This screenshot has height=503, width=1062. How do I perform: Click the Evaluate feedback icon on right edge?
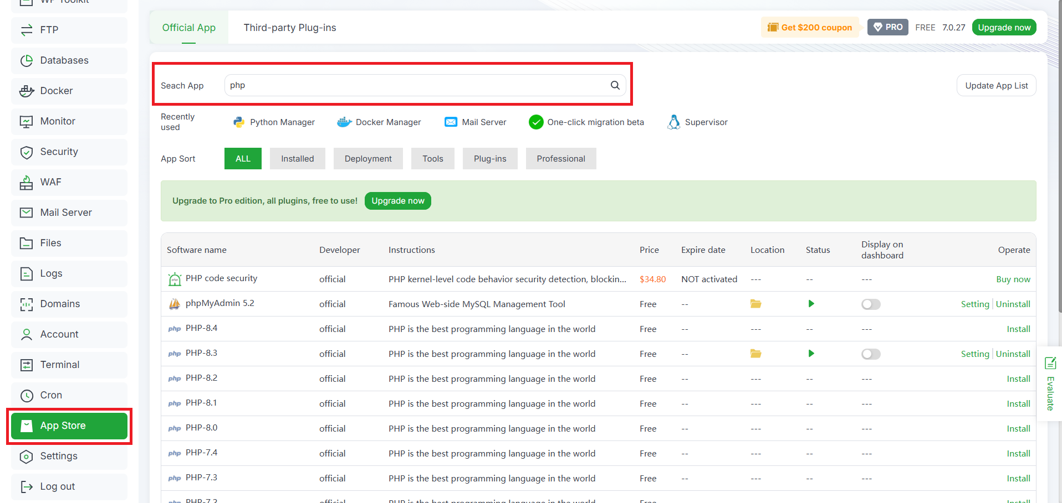[1050, 363]
